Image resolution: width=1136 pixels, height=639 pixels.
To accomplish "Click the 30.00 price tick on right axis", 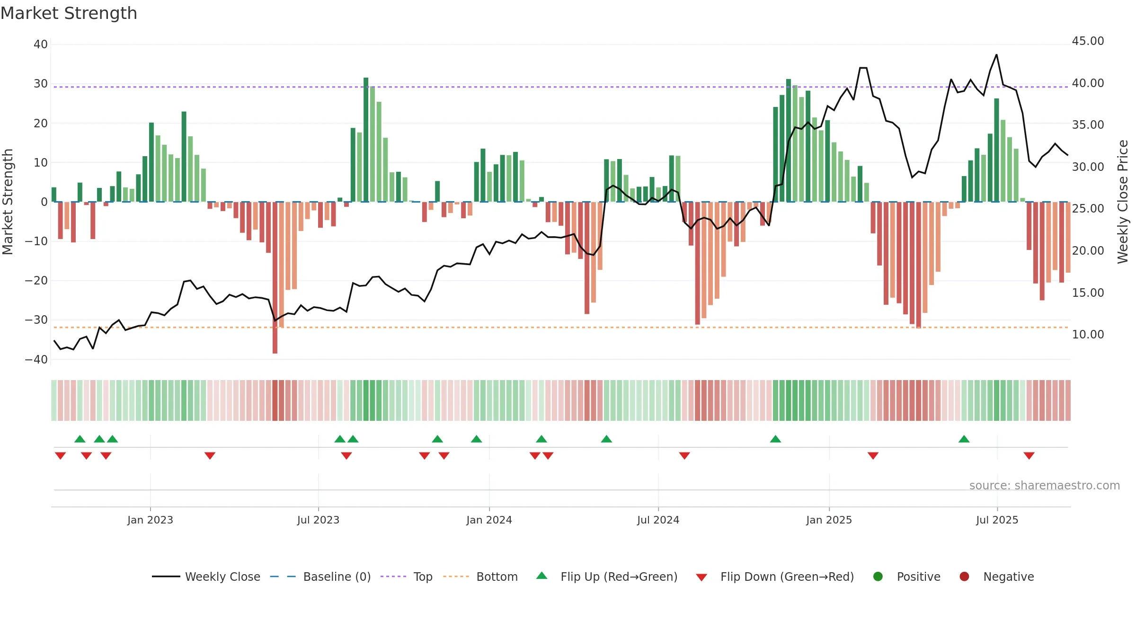I will coord(1088,167).
